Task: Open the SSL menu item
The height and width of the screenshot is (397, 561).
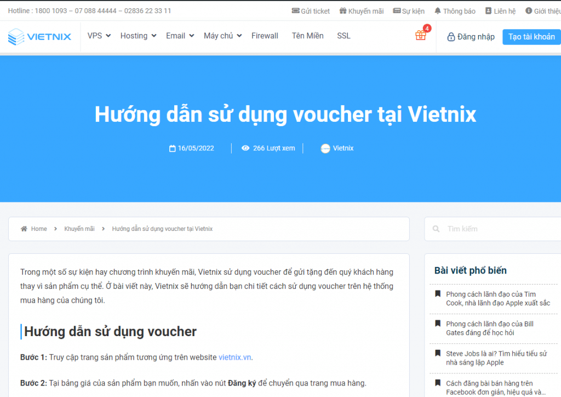Action: tap(344, 36)
